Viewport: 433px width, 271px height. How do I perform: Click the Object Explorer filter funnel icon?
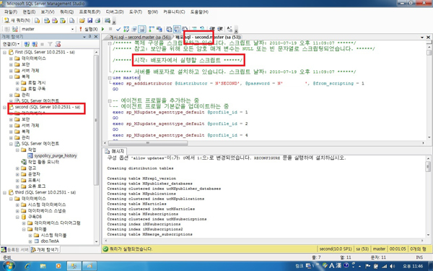click(x=50, y=44)
